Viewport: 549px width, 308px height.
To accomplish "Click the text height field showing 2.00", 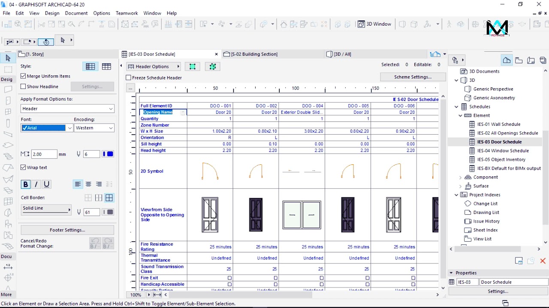I will coord(44,154).
